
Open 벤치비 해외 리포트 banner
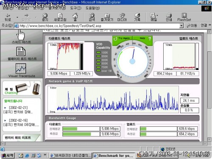click(x=22, y=138)
